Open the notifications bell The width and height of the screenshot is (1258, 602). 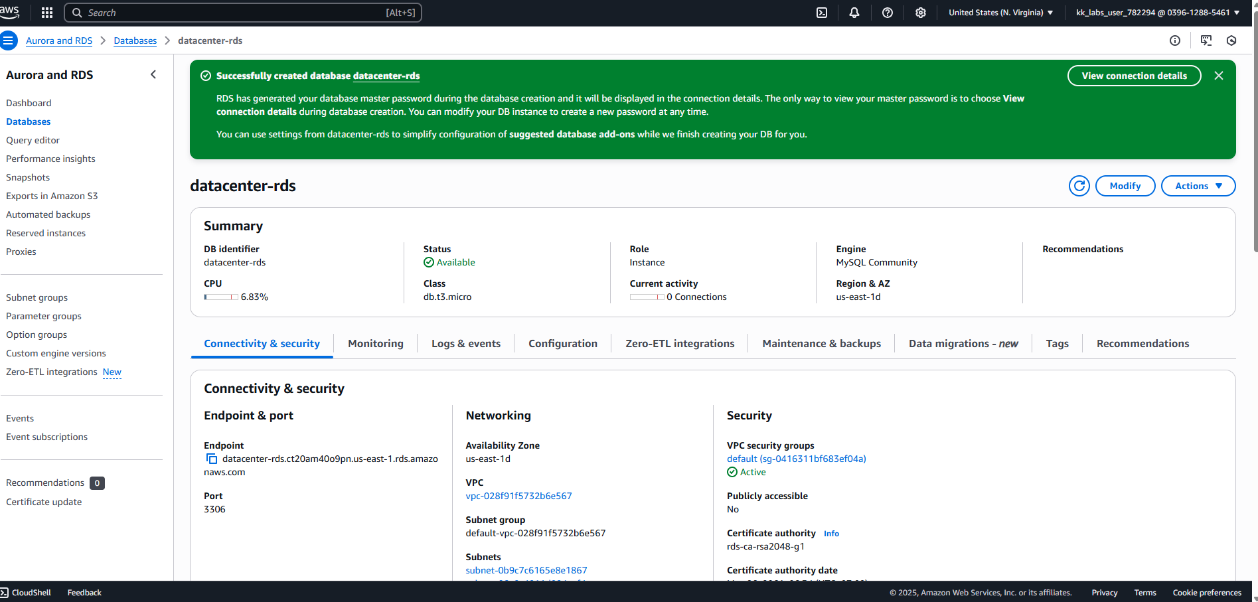click(x=854, y=13)
